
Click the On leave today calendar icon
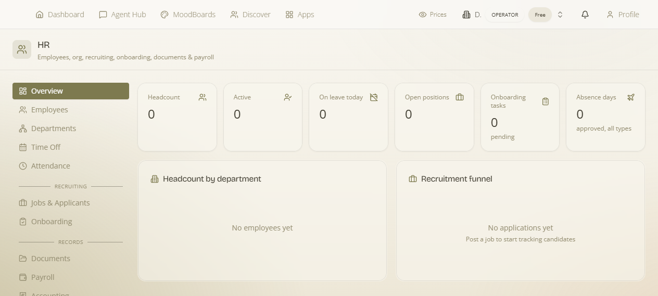pos(374,97)
